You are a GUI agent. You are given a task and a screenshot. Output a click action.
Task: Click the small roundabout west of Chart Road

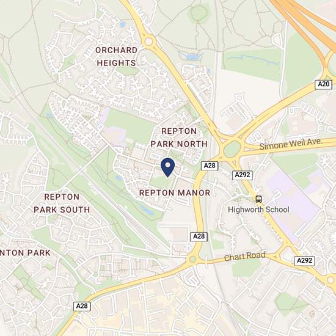click(192, 259)
